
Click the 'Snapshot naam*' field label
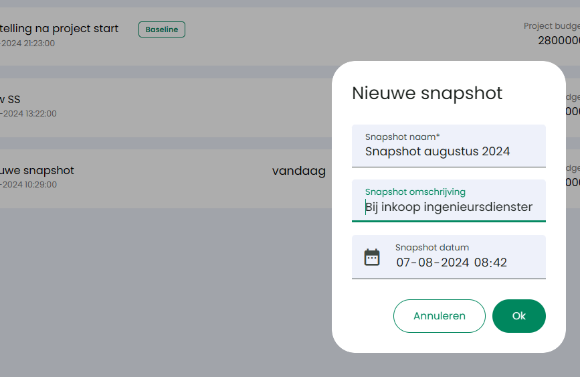(403, 137)
